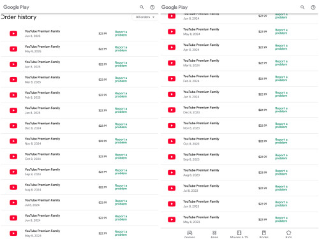Select YouTube Premium Family title dated Jan 8, 2024

pos(201,92)
